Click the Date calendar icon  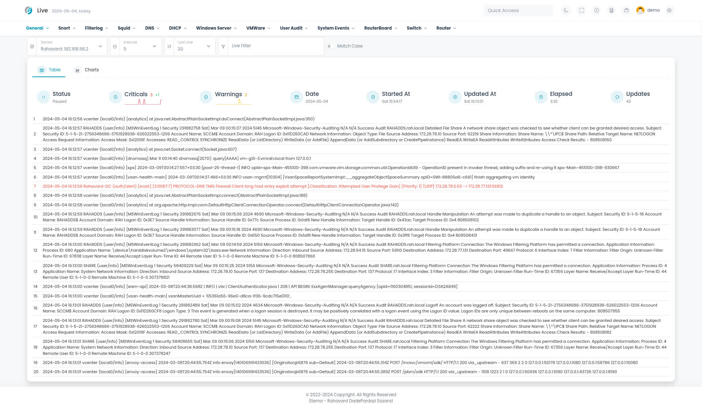tap(297, 97)
